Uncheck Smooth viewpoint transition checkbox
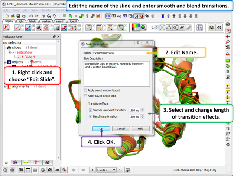 91,110
